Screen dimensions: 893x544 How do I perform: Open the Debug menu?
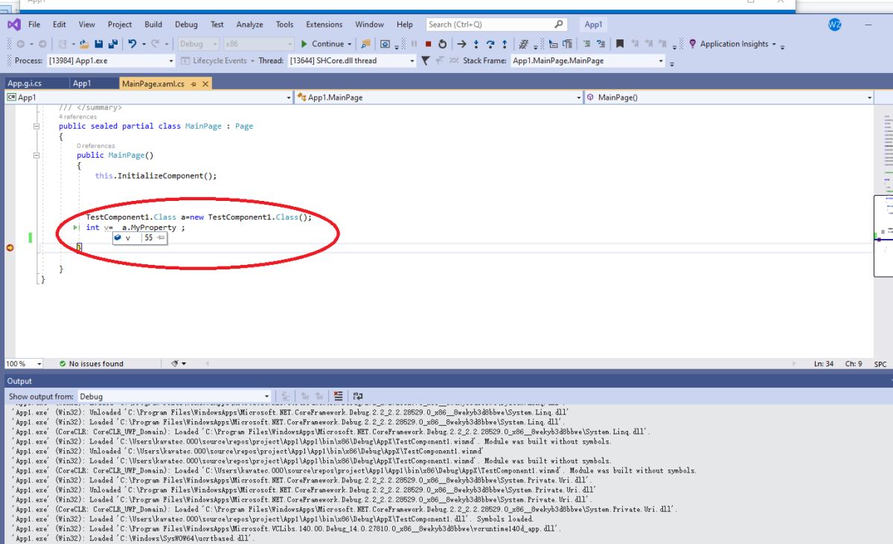click(187, 25)
